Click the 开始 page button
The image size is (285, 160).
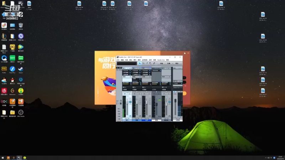(x=161, y=63)
